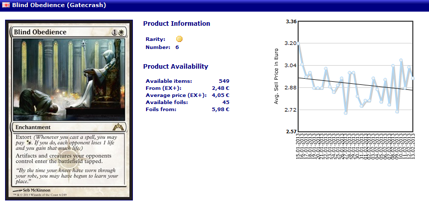429x204 pixels.
Task: Click the 'Enchantment' type line on card
Action: pos(32,127)
